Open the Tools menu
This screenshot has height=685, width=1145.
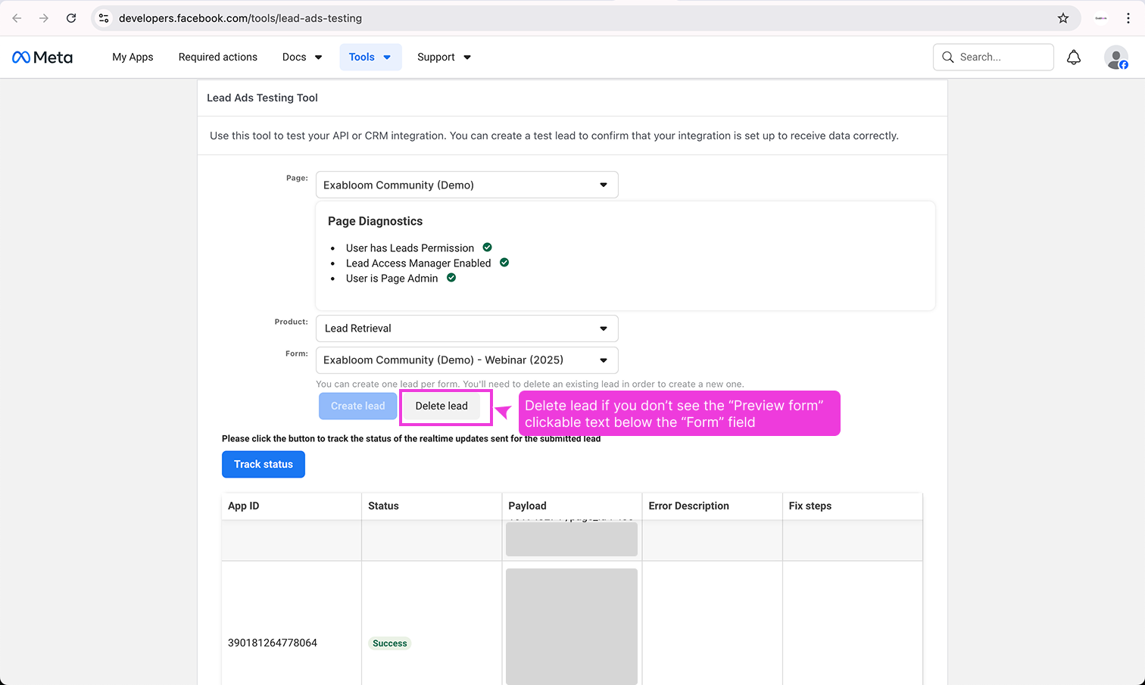click(370, 58)
